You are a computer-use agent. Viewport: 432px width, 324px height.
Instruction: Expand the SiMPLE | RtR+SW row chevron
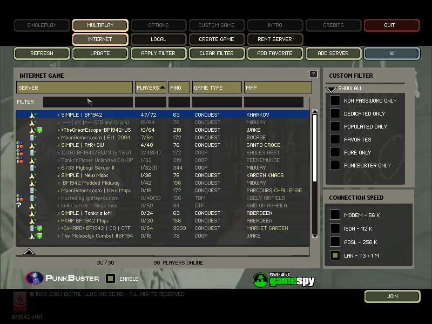pyautogui.click(x=58, y=145)
